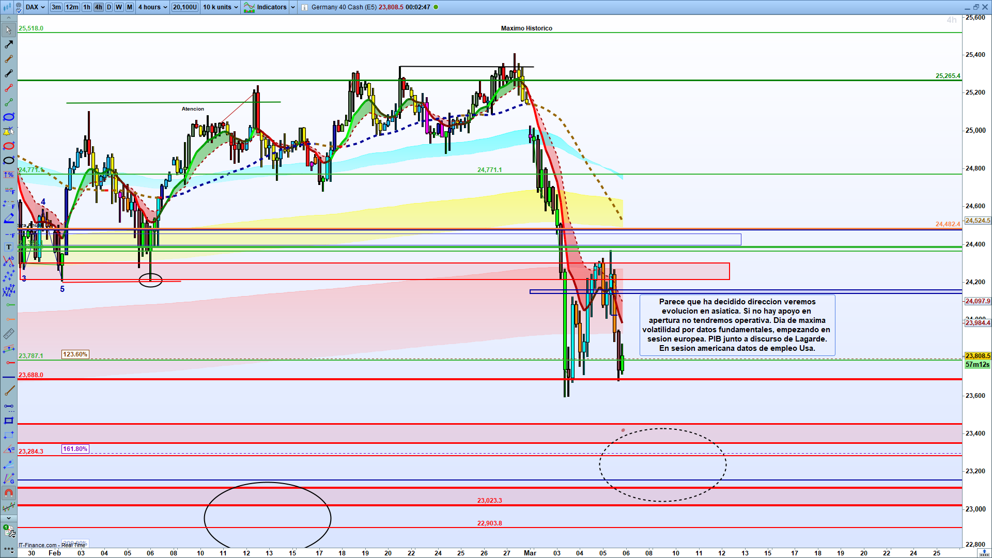Expand the 4 hours timeframe dropdown
Image resolution: width=992 pixels, height=558 pixels.
[x=152, y=7]
